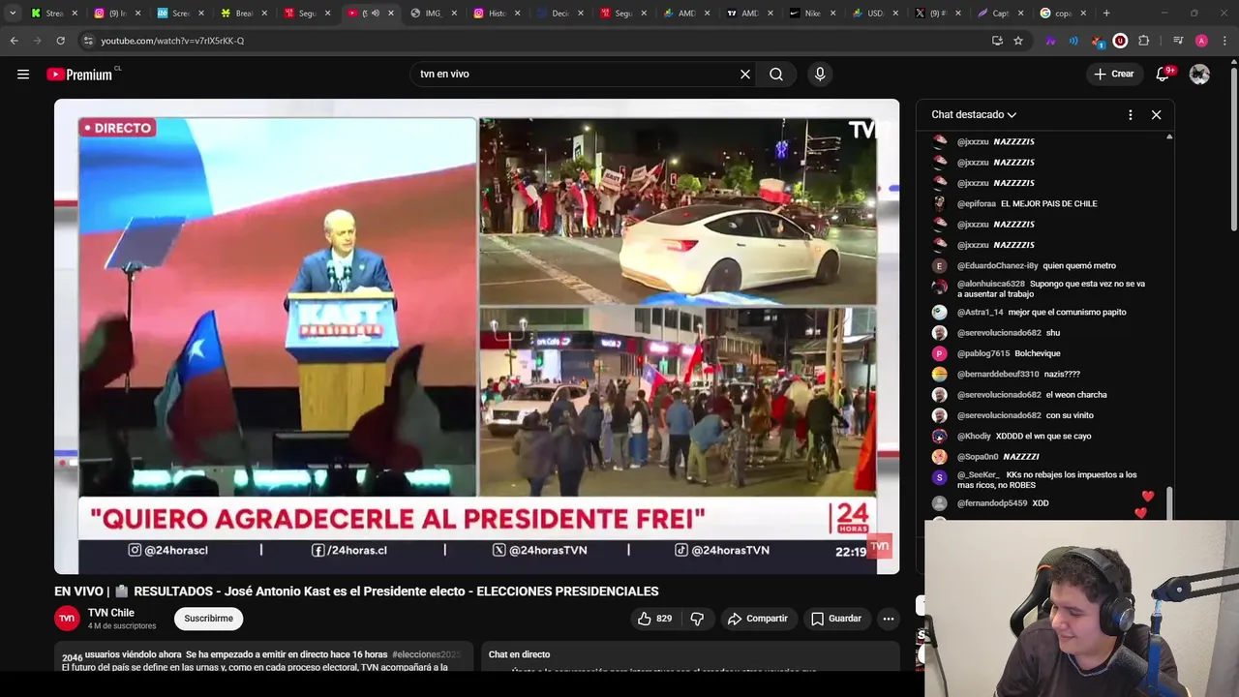
Task: Reload the page with the refresh button
Action: 60,41
